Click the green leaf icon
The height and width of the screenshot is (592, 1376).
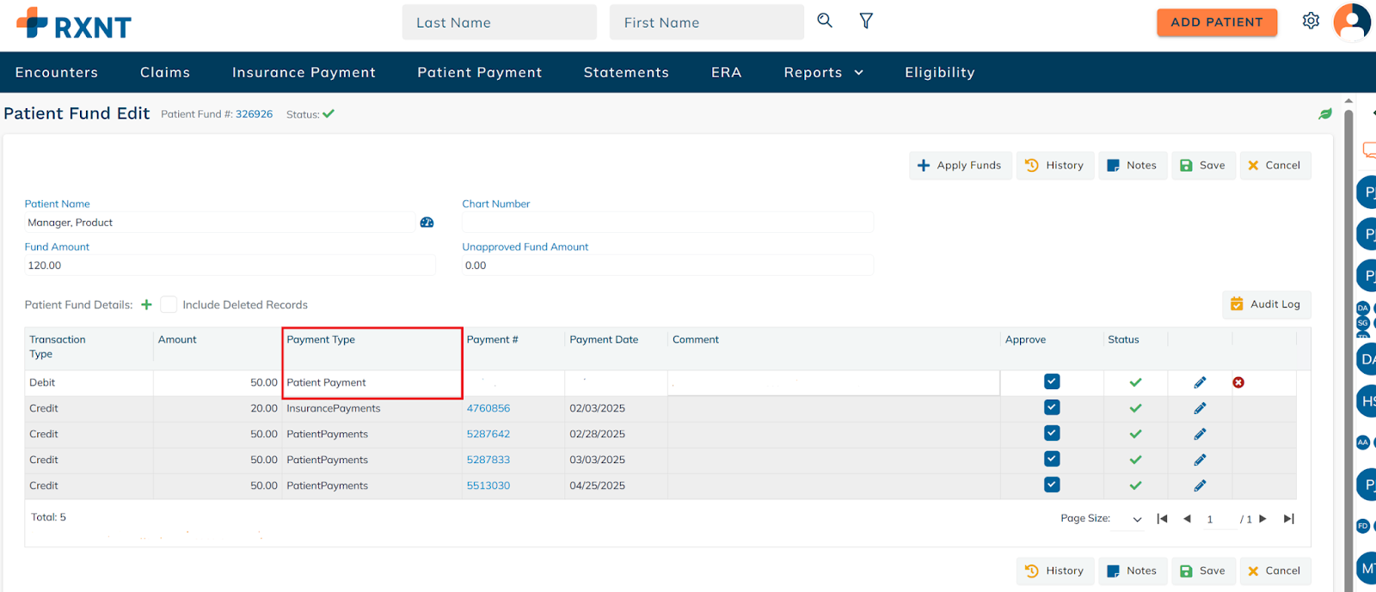coord(1325,113)
